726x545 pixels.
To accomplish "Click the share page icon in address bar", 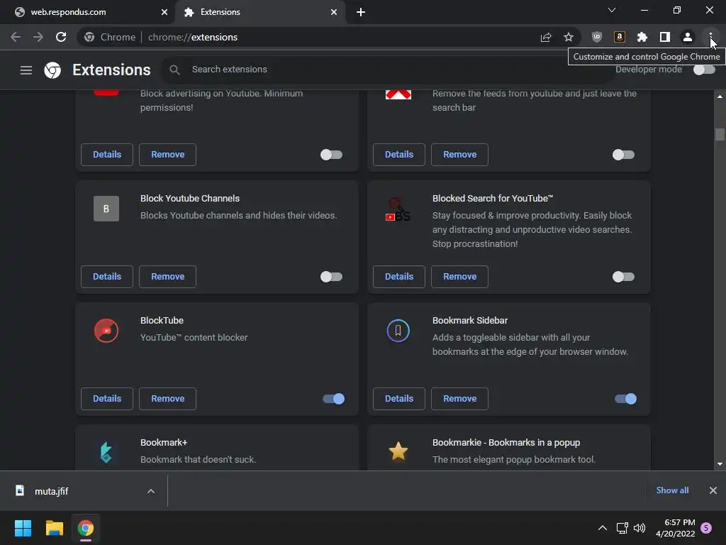I will point(546,37).
